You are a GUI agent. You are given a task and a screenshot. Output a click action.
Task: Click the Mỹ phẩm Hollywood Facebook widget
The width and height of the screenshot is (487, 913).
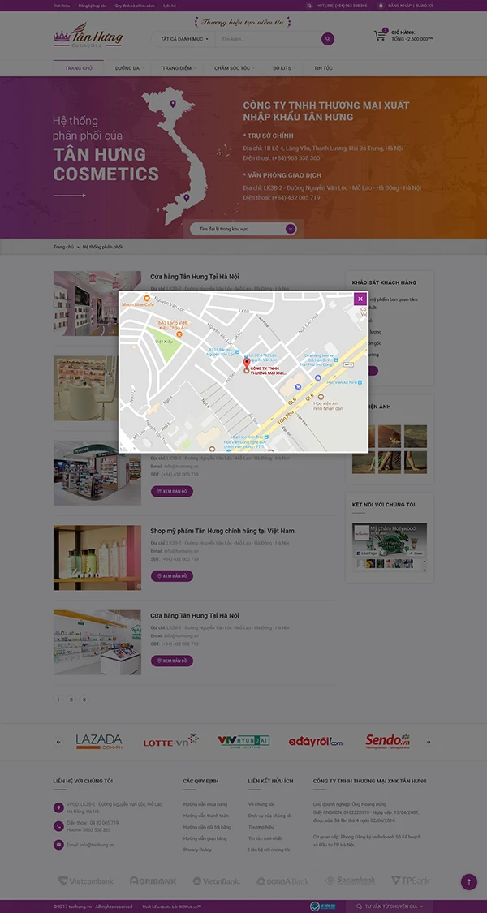tap(390, 546)
